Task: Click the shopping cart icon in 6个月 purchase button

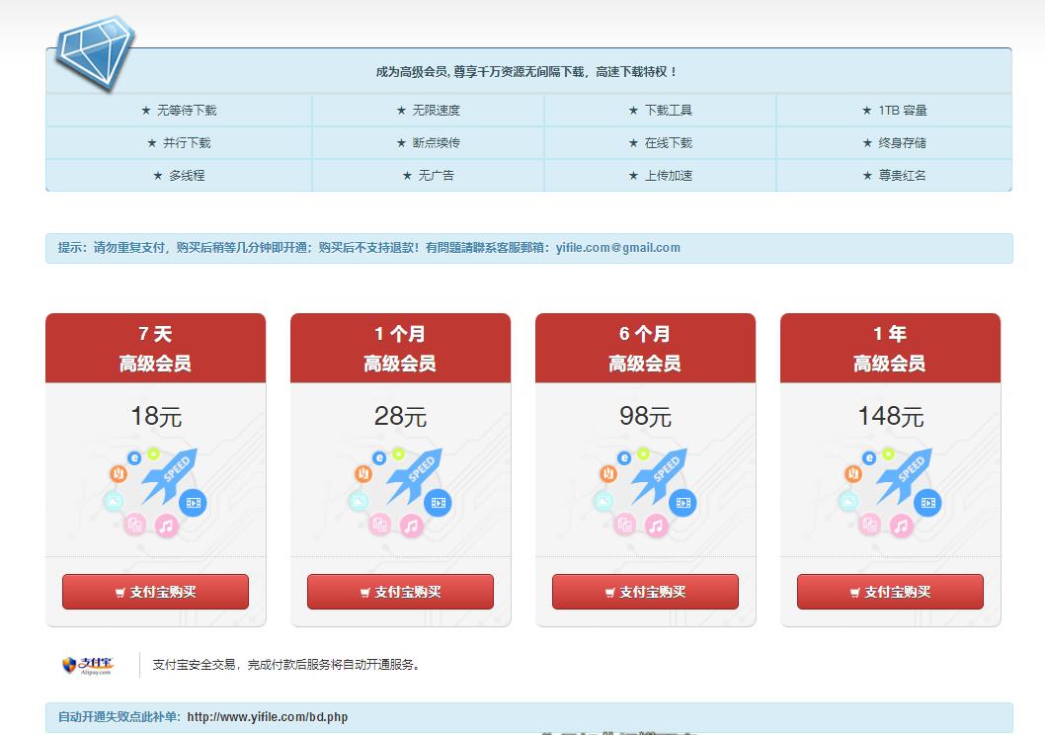Action: pyautogui.click(x=610, y=592)
